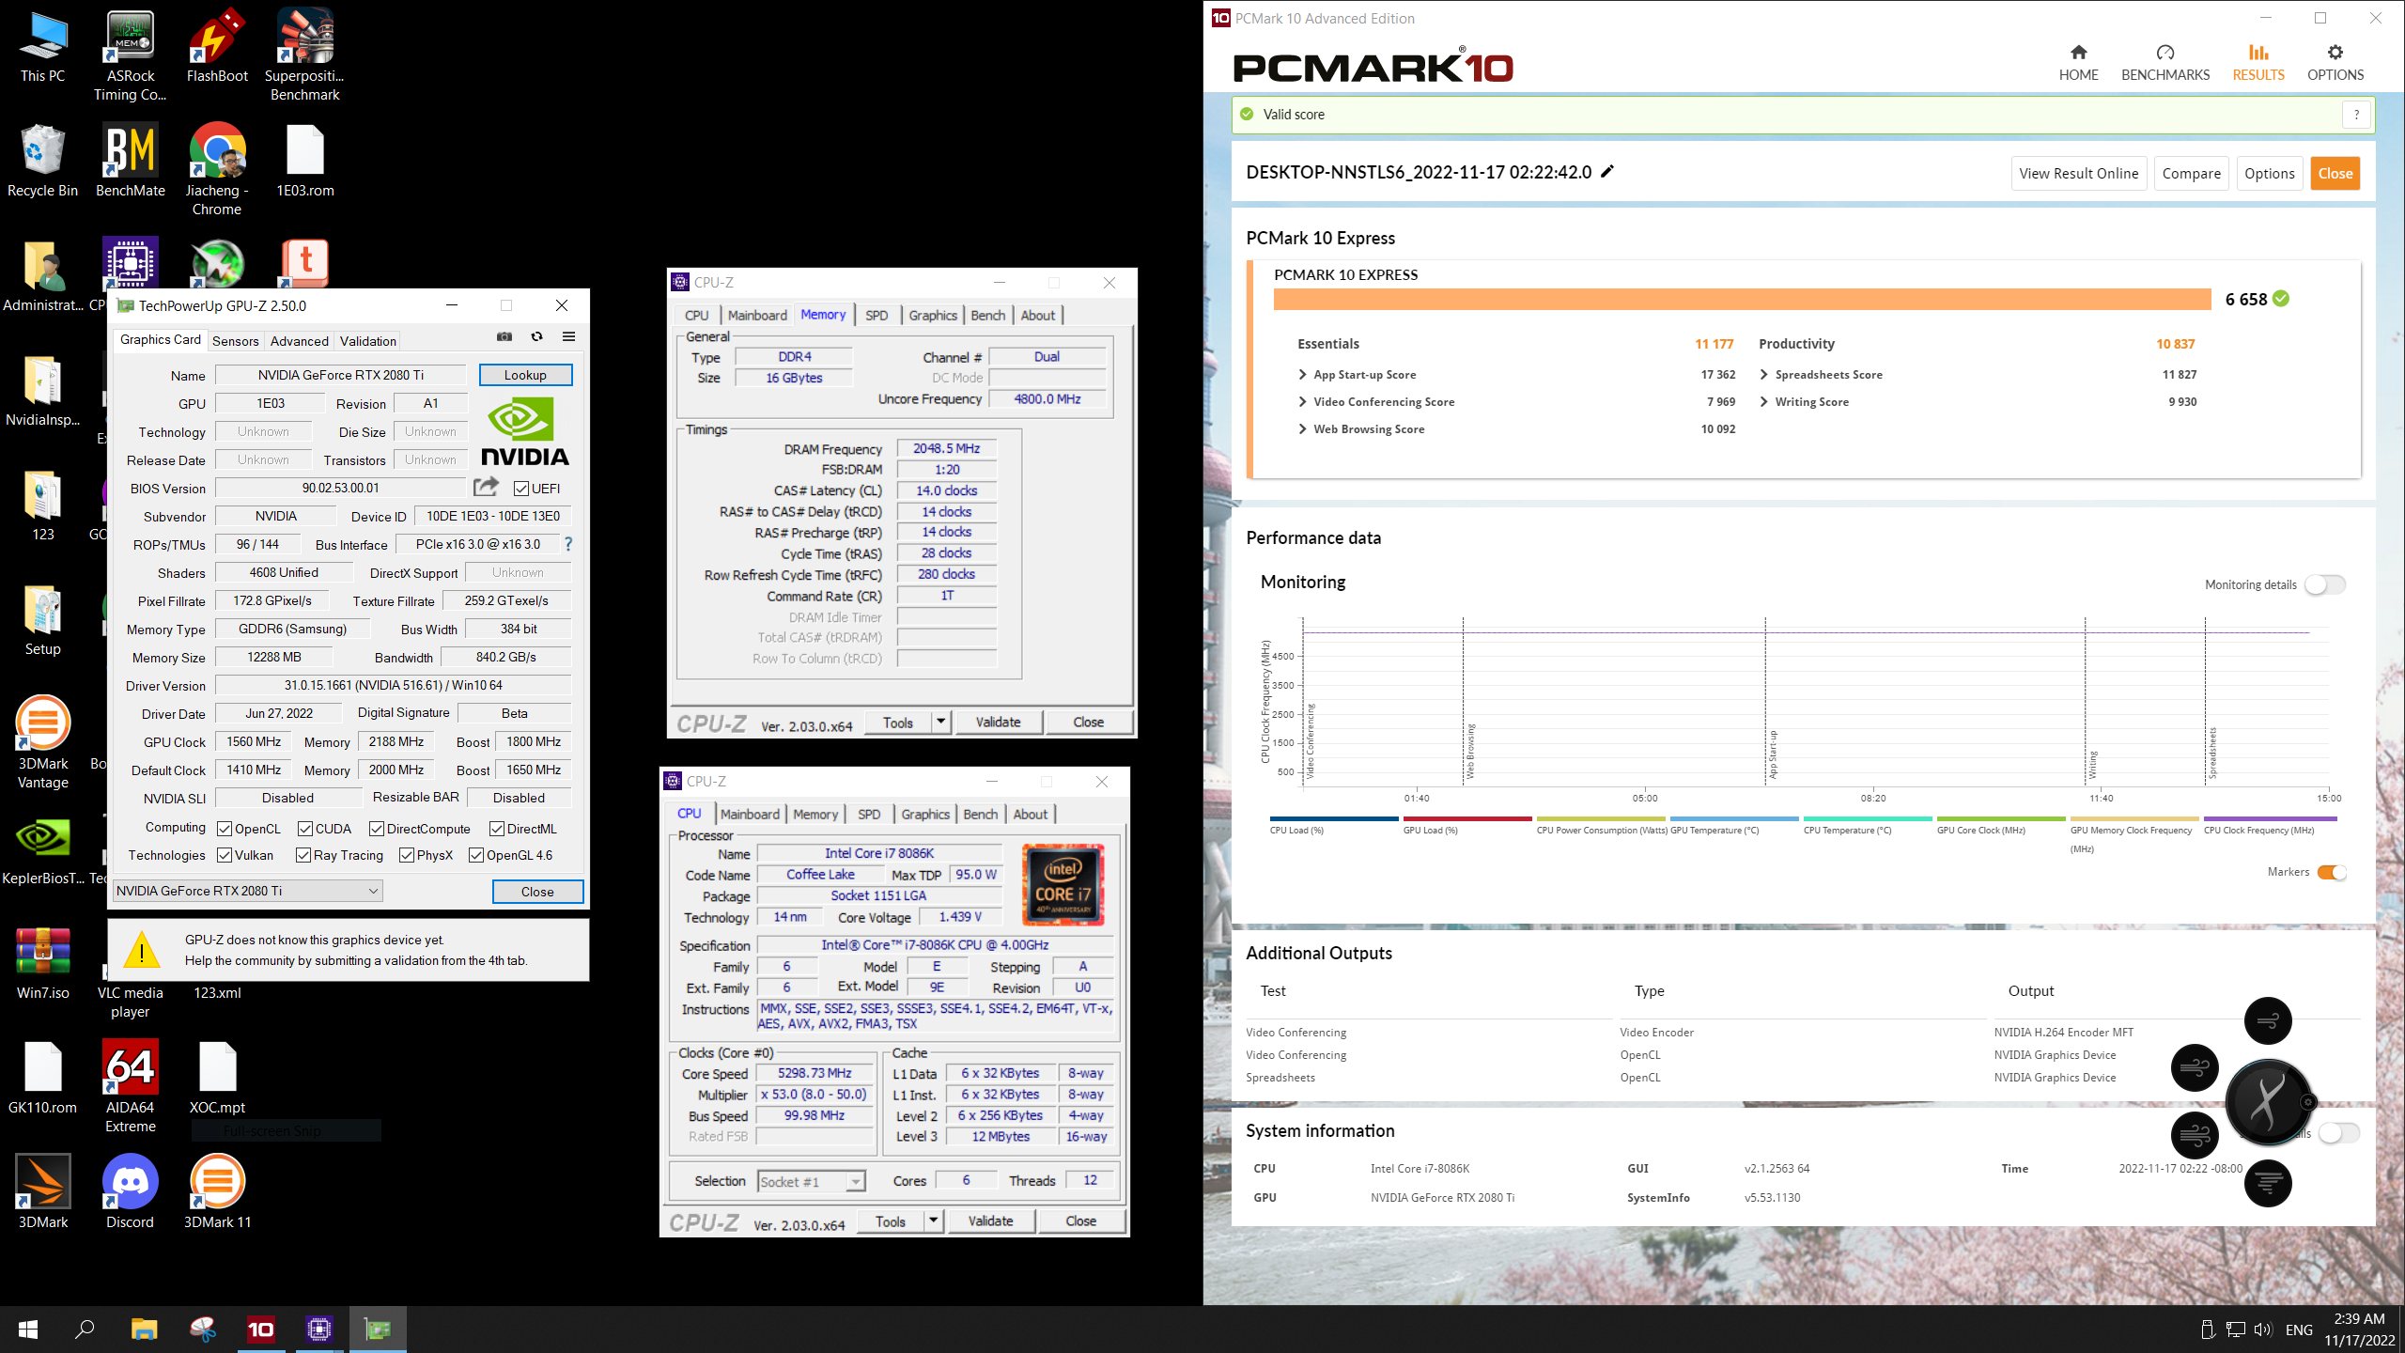
Task: Expand the Web Browsing Score row
Action: coord(1302,428)
